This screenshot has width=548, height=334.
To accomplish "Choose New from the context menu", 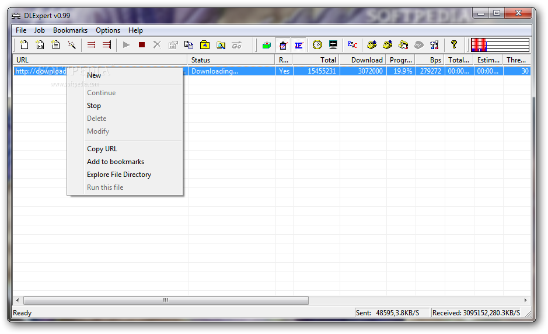I will tap(125, 75).
